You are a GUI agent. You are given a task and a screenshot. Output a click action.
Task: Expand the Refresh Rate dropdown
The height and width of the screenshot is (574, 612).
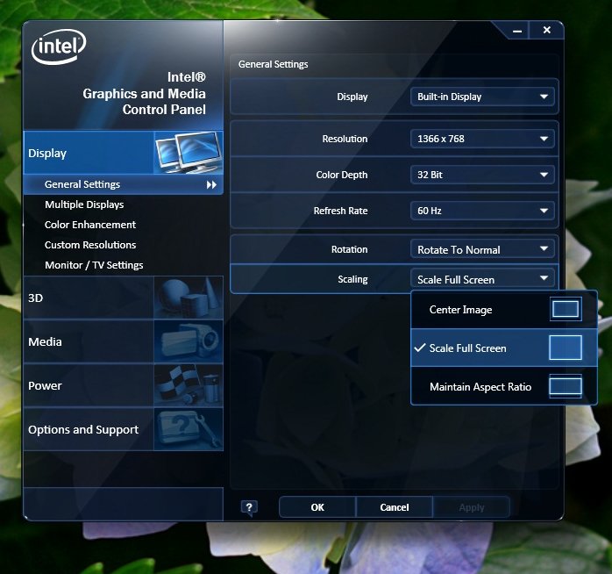[482, 211]
